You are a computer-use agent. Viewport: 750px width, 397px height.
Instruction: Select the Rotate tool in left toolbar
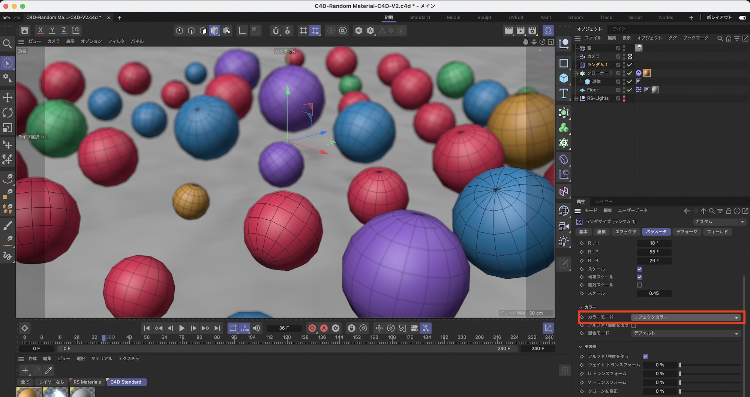(7, 112)
